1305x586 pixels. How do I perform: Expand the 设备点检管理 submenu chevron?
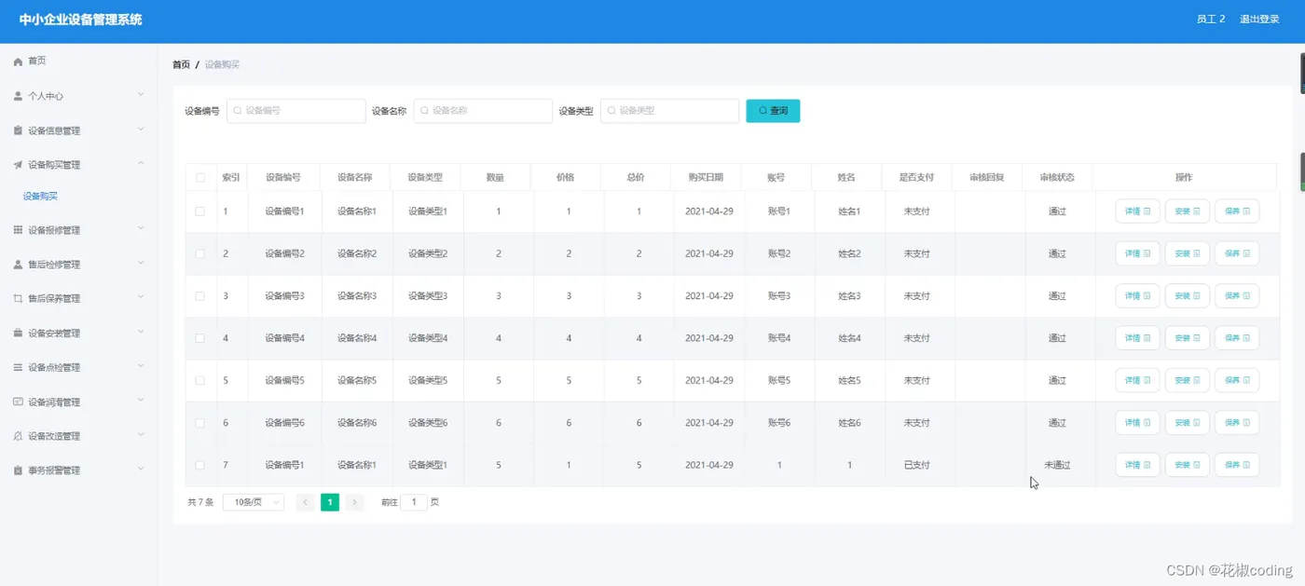pyautogui.click(x=141, y=366)
